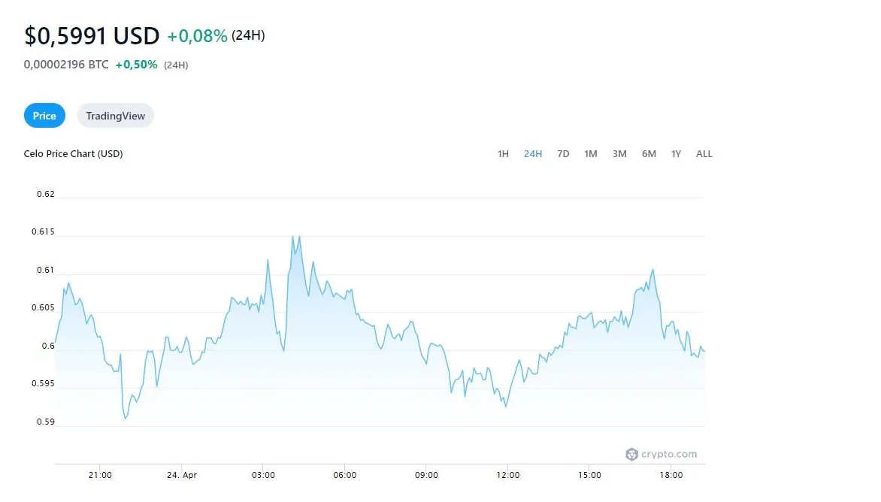Show the 1Y price history
The image size is (881, 502).
coord(675,153)
